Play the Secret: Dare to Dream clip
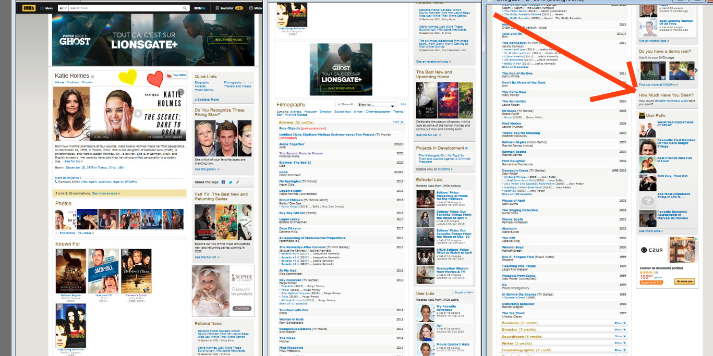This screenshot has width=713, height=356. point(138,114)
